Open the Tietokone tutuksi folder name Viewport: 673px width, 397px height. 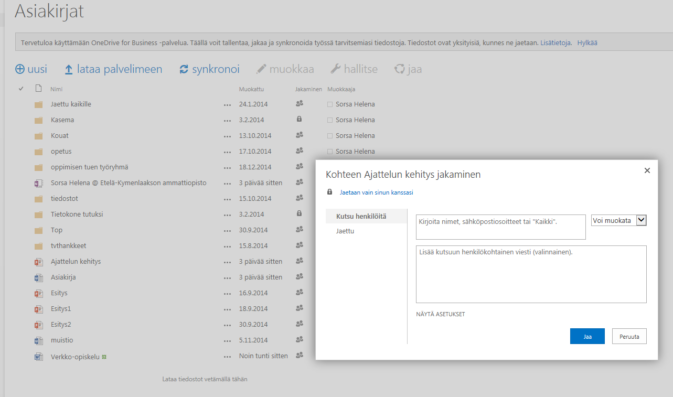pyautogui.click(x=77, y=214)
